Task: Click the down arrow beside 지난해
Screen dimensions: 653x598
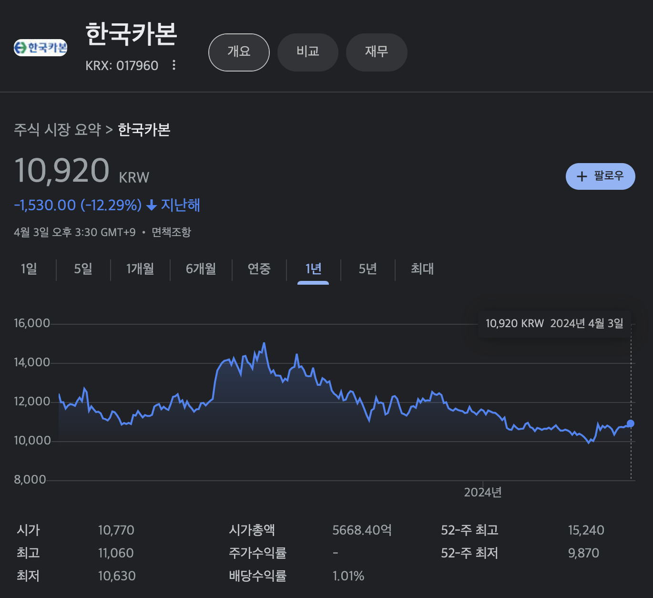Action: click(x=152, y=206)
